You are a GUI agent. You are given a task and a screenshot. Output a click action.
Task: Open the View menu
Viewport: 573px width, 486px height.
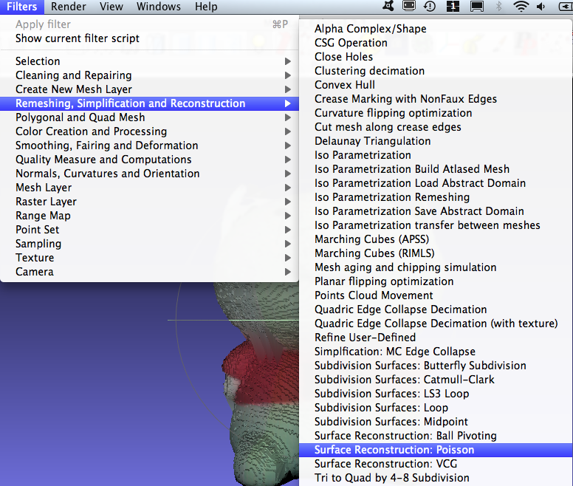(111, 7)
